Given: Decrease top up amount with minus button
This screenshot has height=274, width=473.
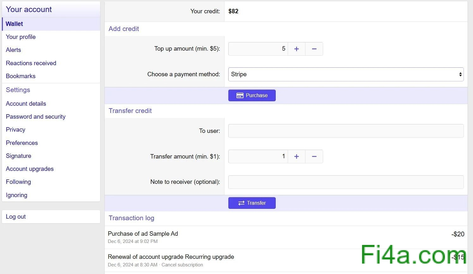Looking at the screenshot, I should pyautogui.click(x=314, y=49).
